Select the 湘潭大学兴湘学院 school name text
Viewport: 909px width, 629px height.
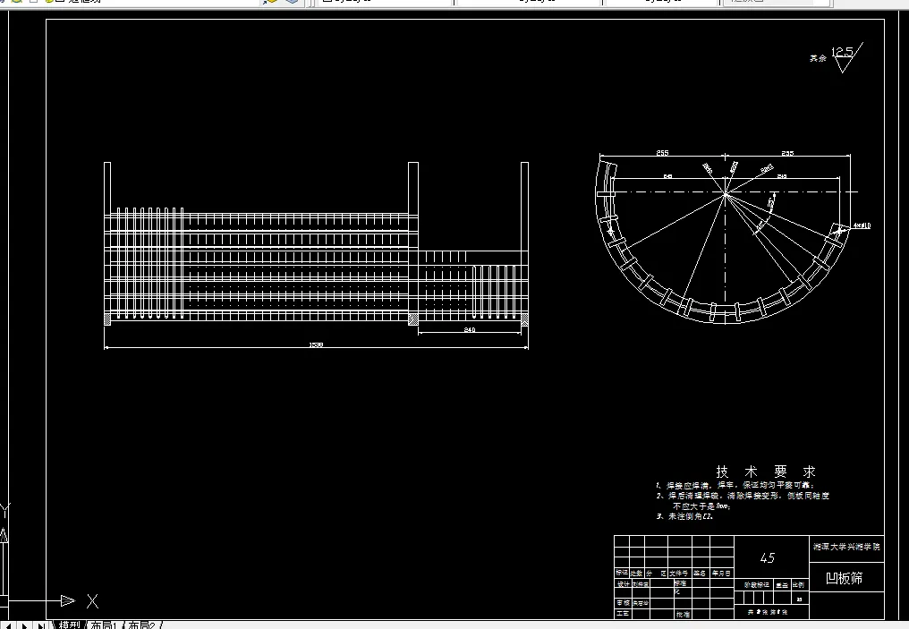[846, 546]
